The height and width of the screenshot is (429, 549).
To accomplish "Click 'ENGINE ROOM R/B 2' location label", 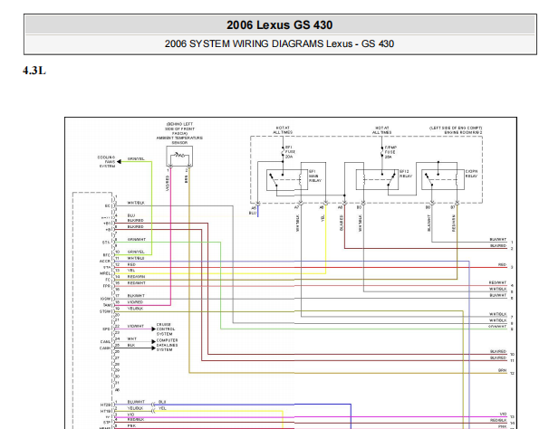I will (x=463, y=133).
